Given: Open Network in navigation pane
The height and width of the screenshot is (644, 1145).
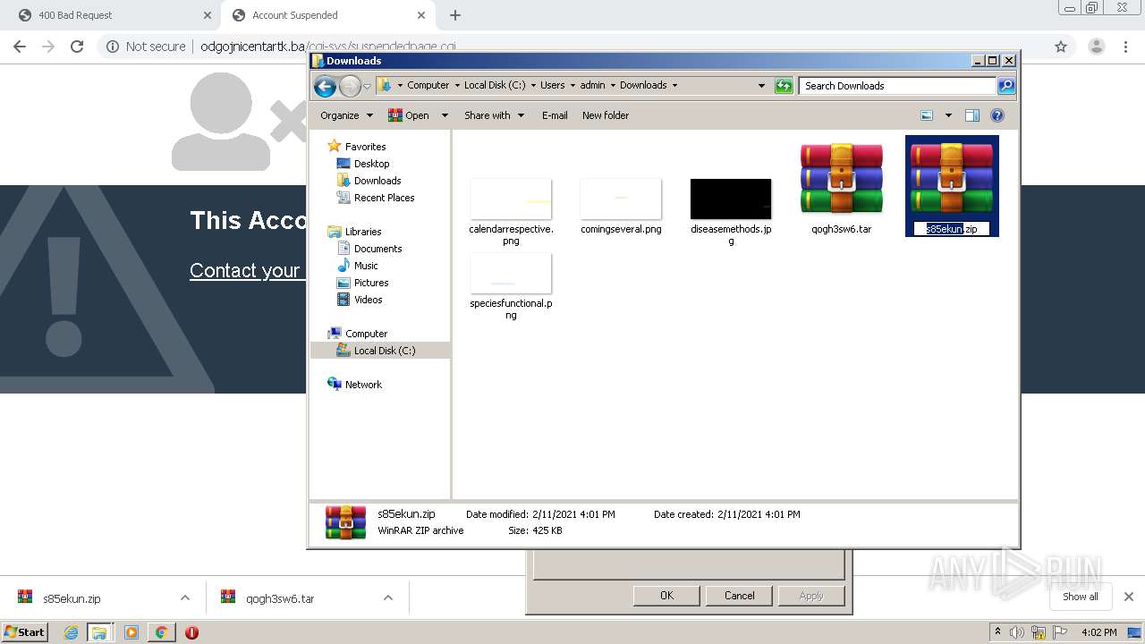Looking at the screenshot, I should coord(363,385).
